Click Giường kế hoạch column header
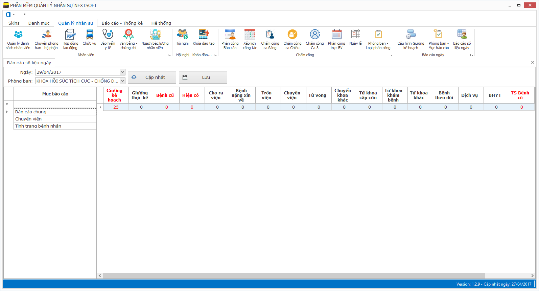539x291 pixels. (x=116, y=95)
